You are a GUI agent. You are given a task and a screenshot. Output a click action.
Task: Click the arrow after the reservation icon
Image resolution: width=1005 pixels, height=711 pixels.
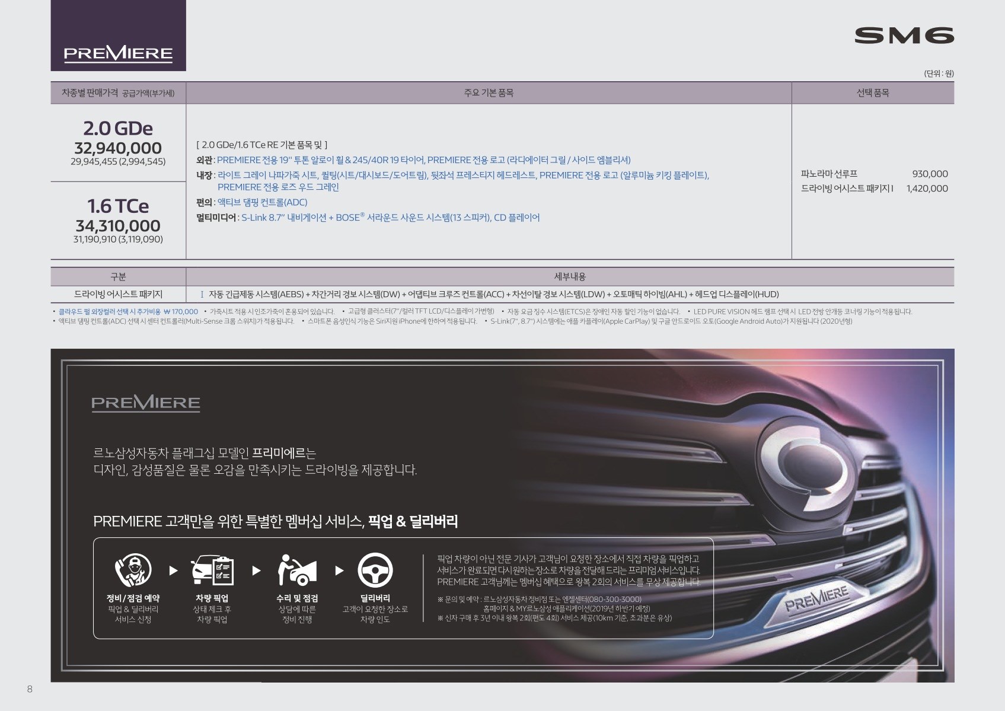pyautogui.click(x=173, y=570)
